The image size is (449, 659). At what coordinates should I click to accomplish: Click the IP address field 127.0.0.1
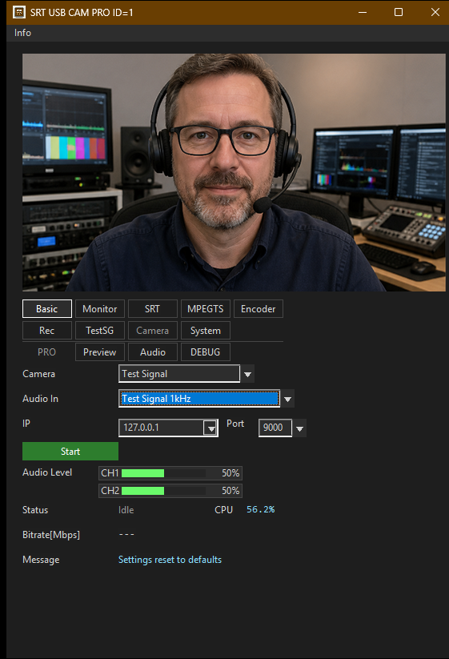[162, 428]
